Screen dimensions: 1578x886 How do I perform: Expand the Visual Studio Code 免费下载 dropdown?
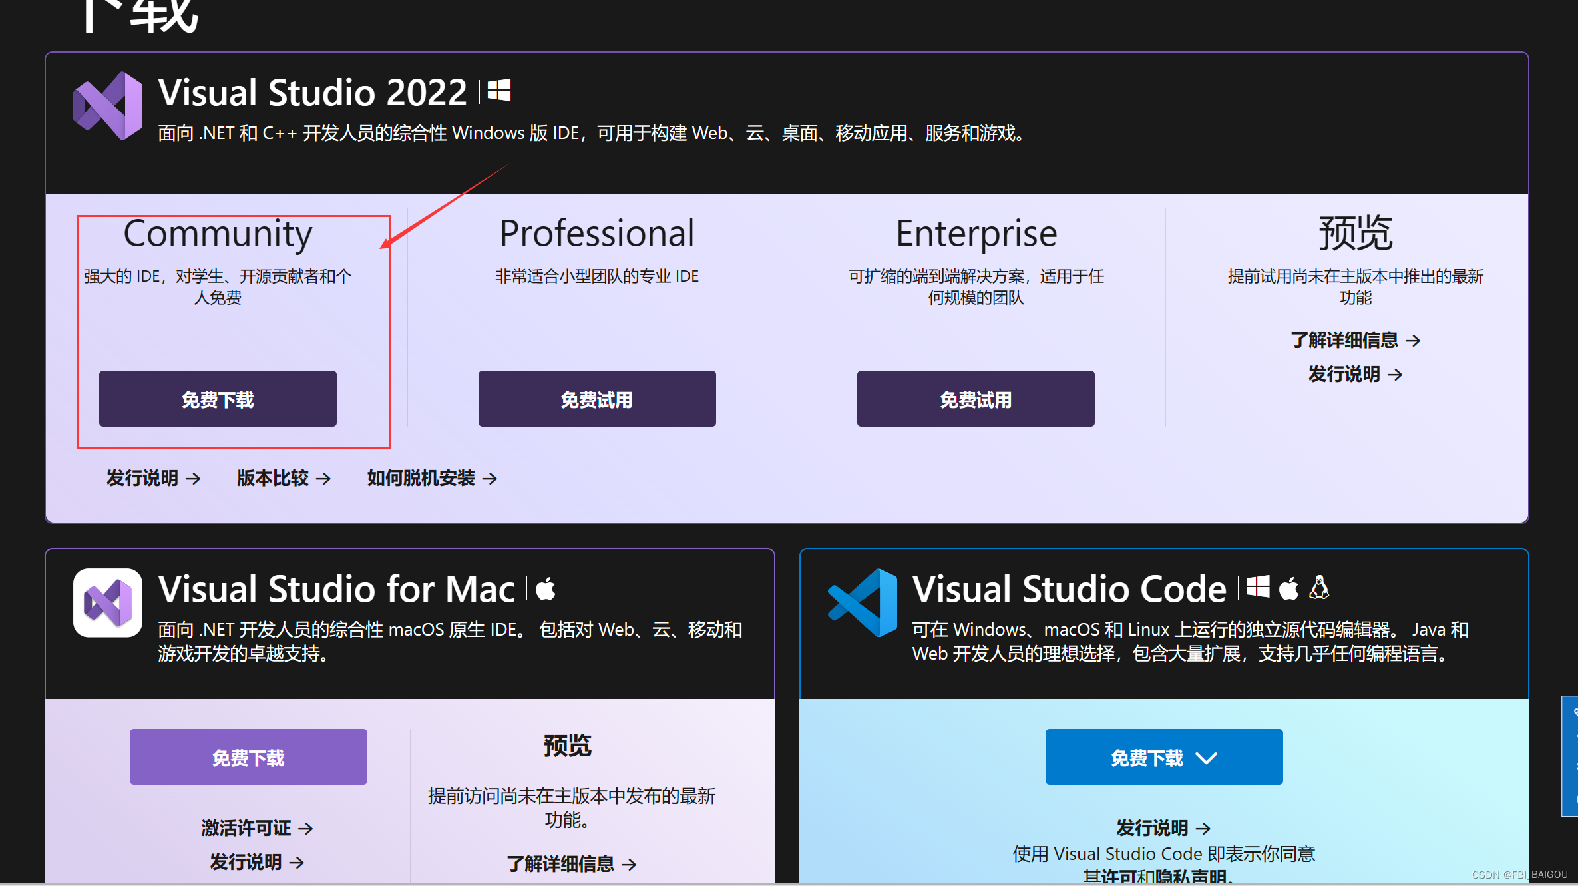tap(1207, 757)
